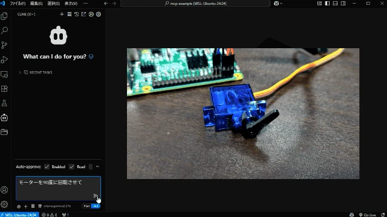Expand the Auto-approve options chevron
The image size is (387, 217).
point(97,166)
